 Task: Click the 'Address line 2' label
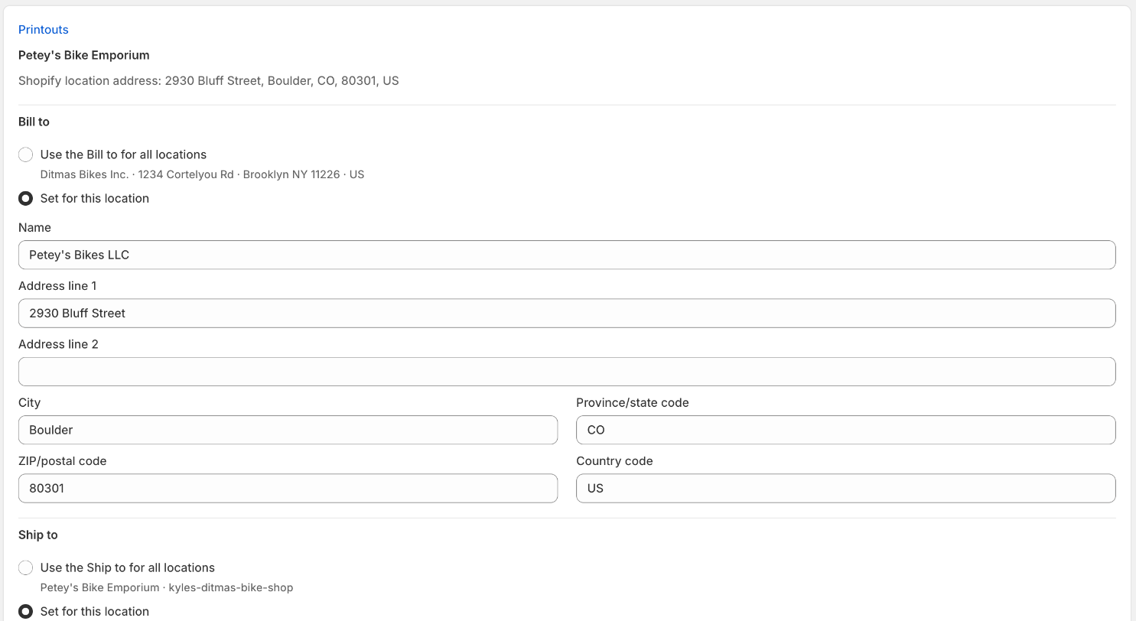58,344
